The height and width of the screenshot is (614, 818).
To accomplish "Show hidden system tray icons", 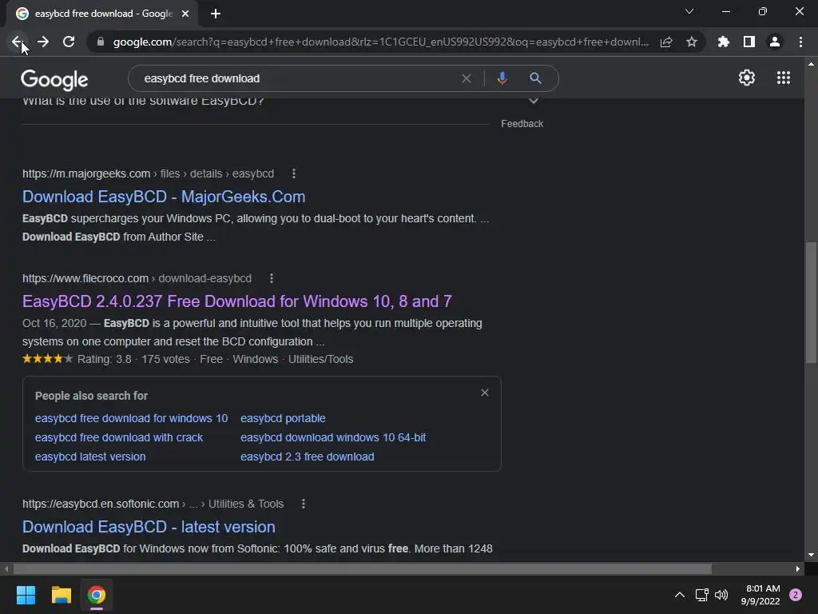I will click(x=679, y=595).
